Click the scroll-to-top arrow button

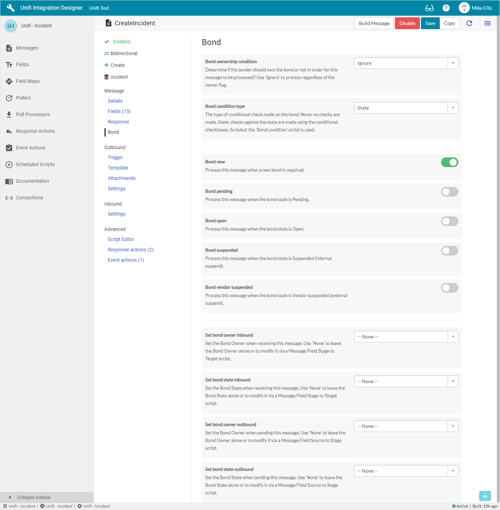pos(485,496)
